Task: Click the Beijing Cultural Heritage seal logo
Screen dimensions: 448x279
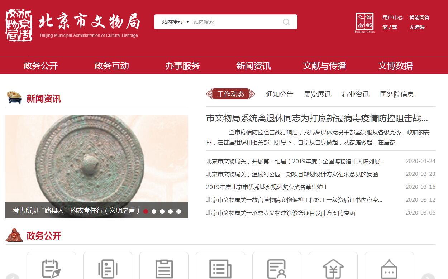Action: pos(19,25)
